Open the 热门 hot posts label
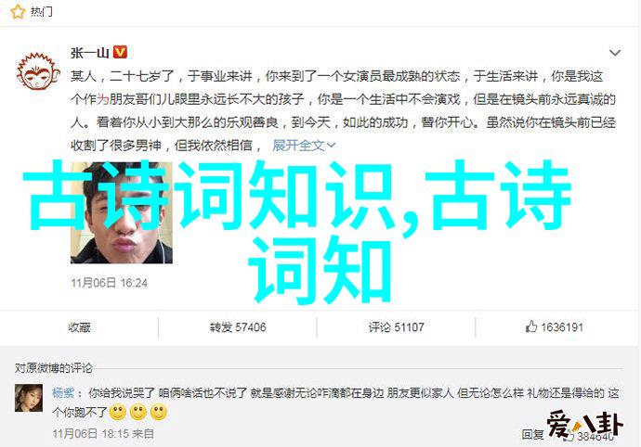This screenshot has width=641, height=447. [x=42, y=12]
